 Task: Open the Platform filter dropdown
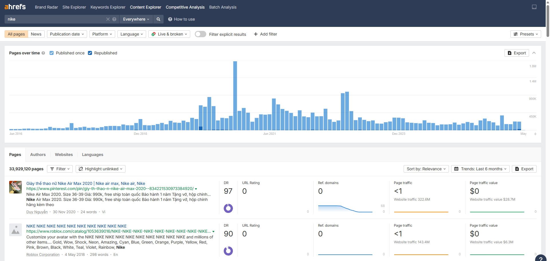coord(102,34)
